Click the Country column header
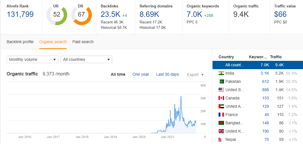This screenshot has height=144, width=303. click(x=226, y=57)
